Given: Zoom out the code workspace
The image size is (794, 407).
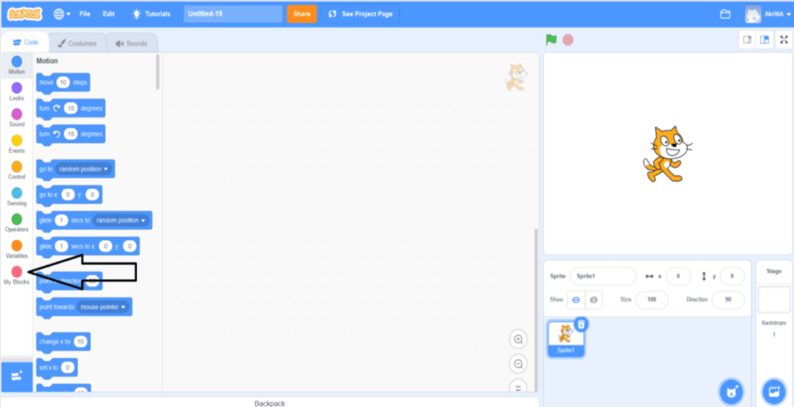Looking at the screenshot, I should 518,364.
